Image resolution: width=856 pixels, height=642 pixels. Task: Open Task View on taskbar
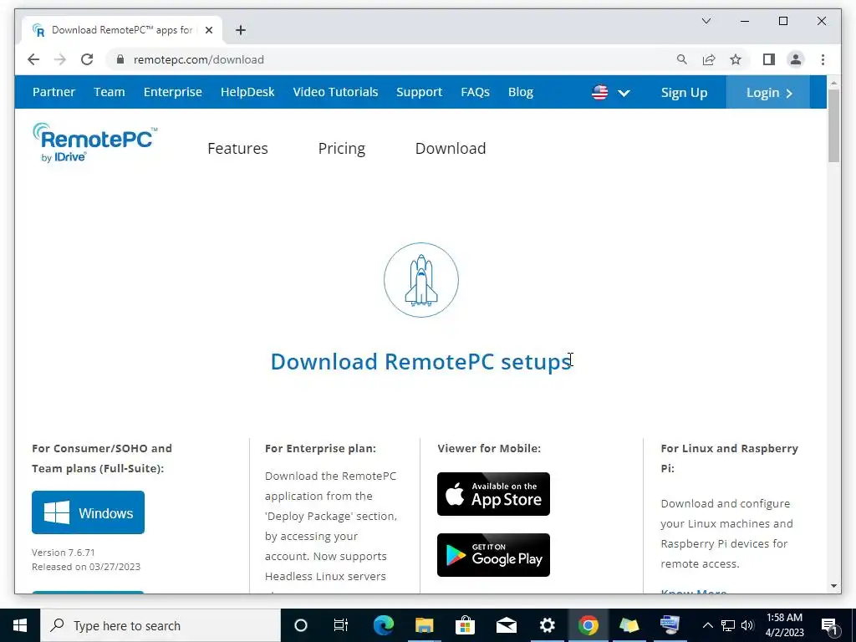coord(341,625)
